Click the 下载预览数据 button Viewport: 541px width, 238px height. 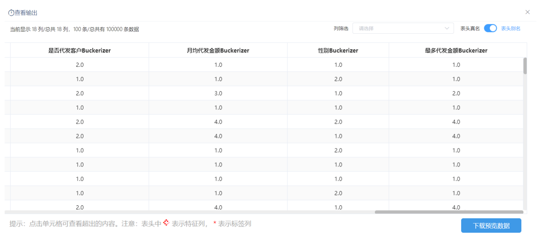(x=491, y=226)
